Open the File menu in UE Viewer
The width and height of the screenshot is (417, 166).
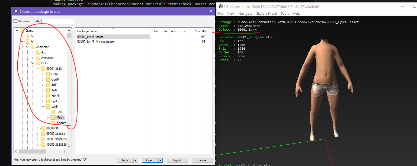(221, 13)
